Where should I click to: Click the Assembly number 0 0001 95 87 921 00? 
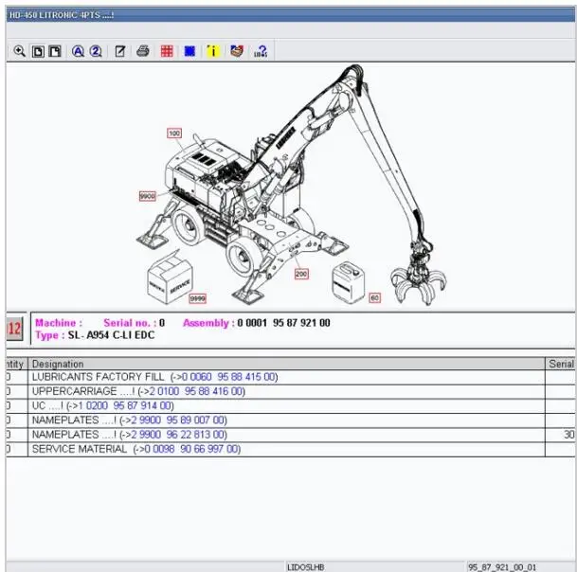[x=283, y=323]
